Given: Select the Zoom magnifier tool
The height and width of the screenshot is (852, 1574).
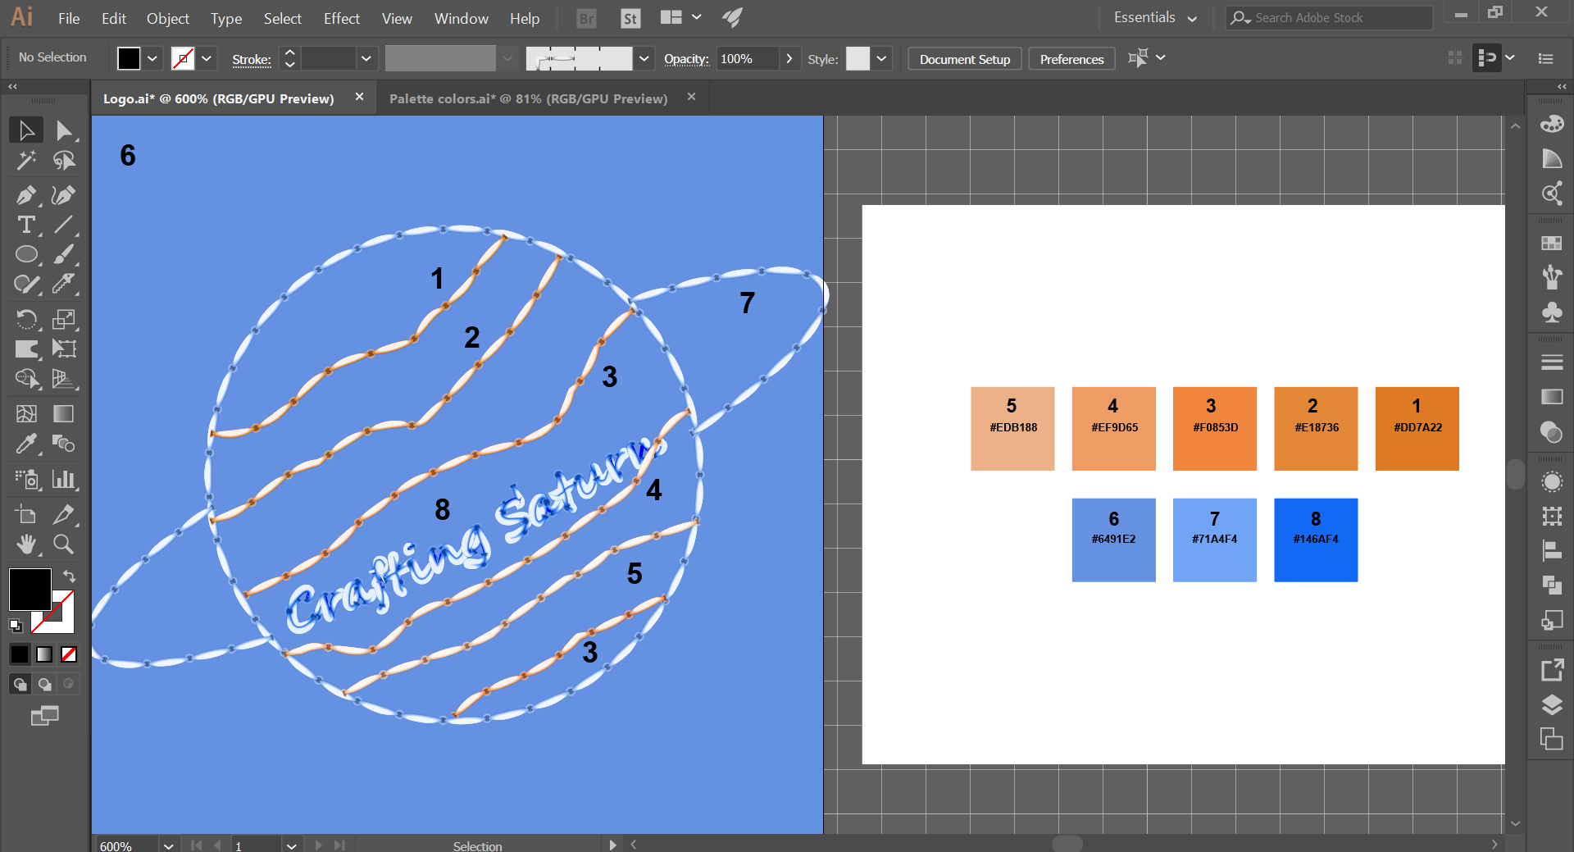Looking at the screenshot, I should [x=64, y=544].
